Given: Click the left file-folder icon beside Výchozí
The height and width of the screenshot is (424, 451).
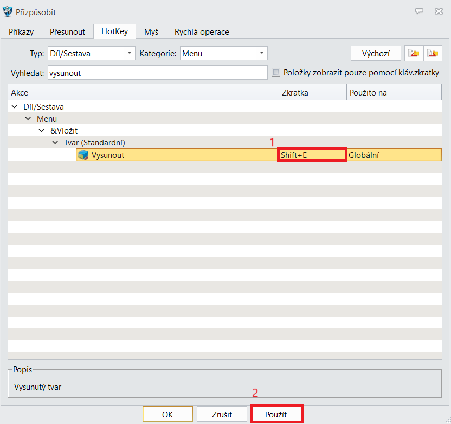Looking at the screenshot, I should [x=414, y=53].
